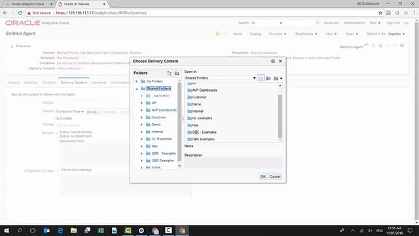Click into the Description text area
419x236 pixels.
(x=233, y=163)
